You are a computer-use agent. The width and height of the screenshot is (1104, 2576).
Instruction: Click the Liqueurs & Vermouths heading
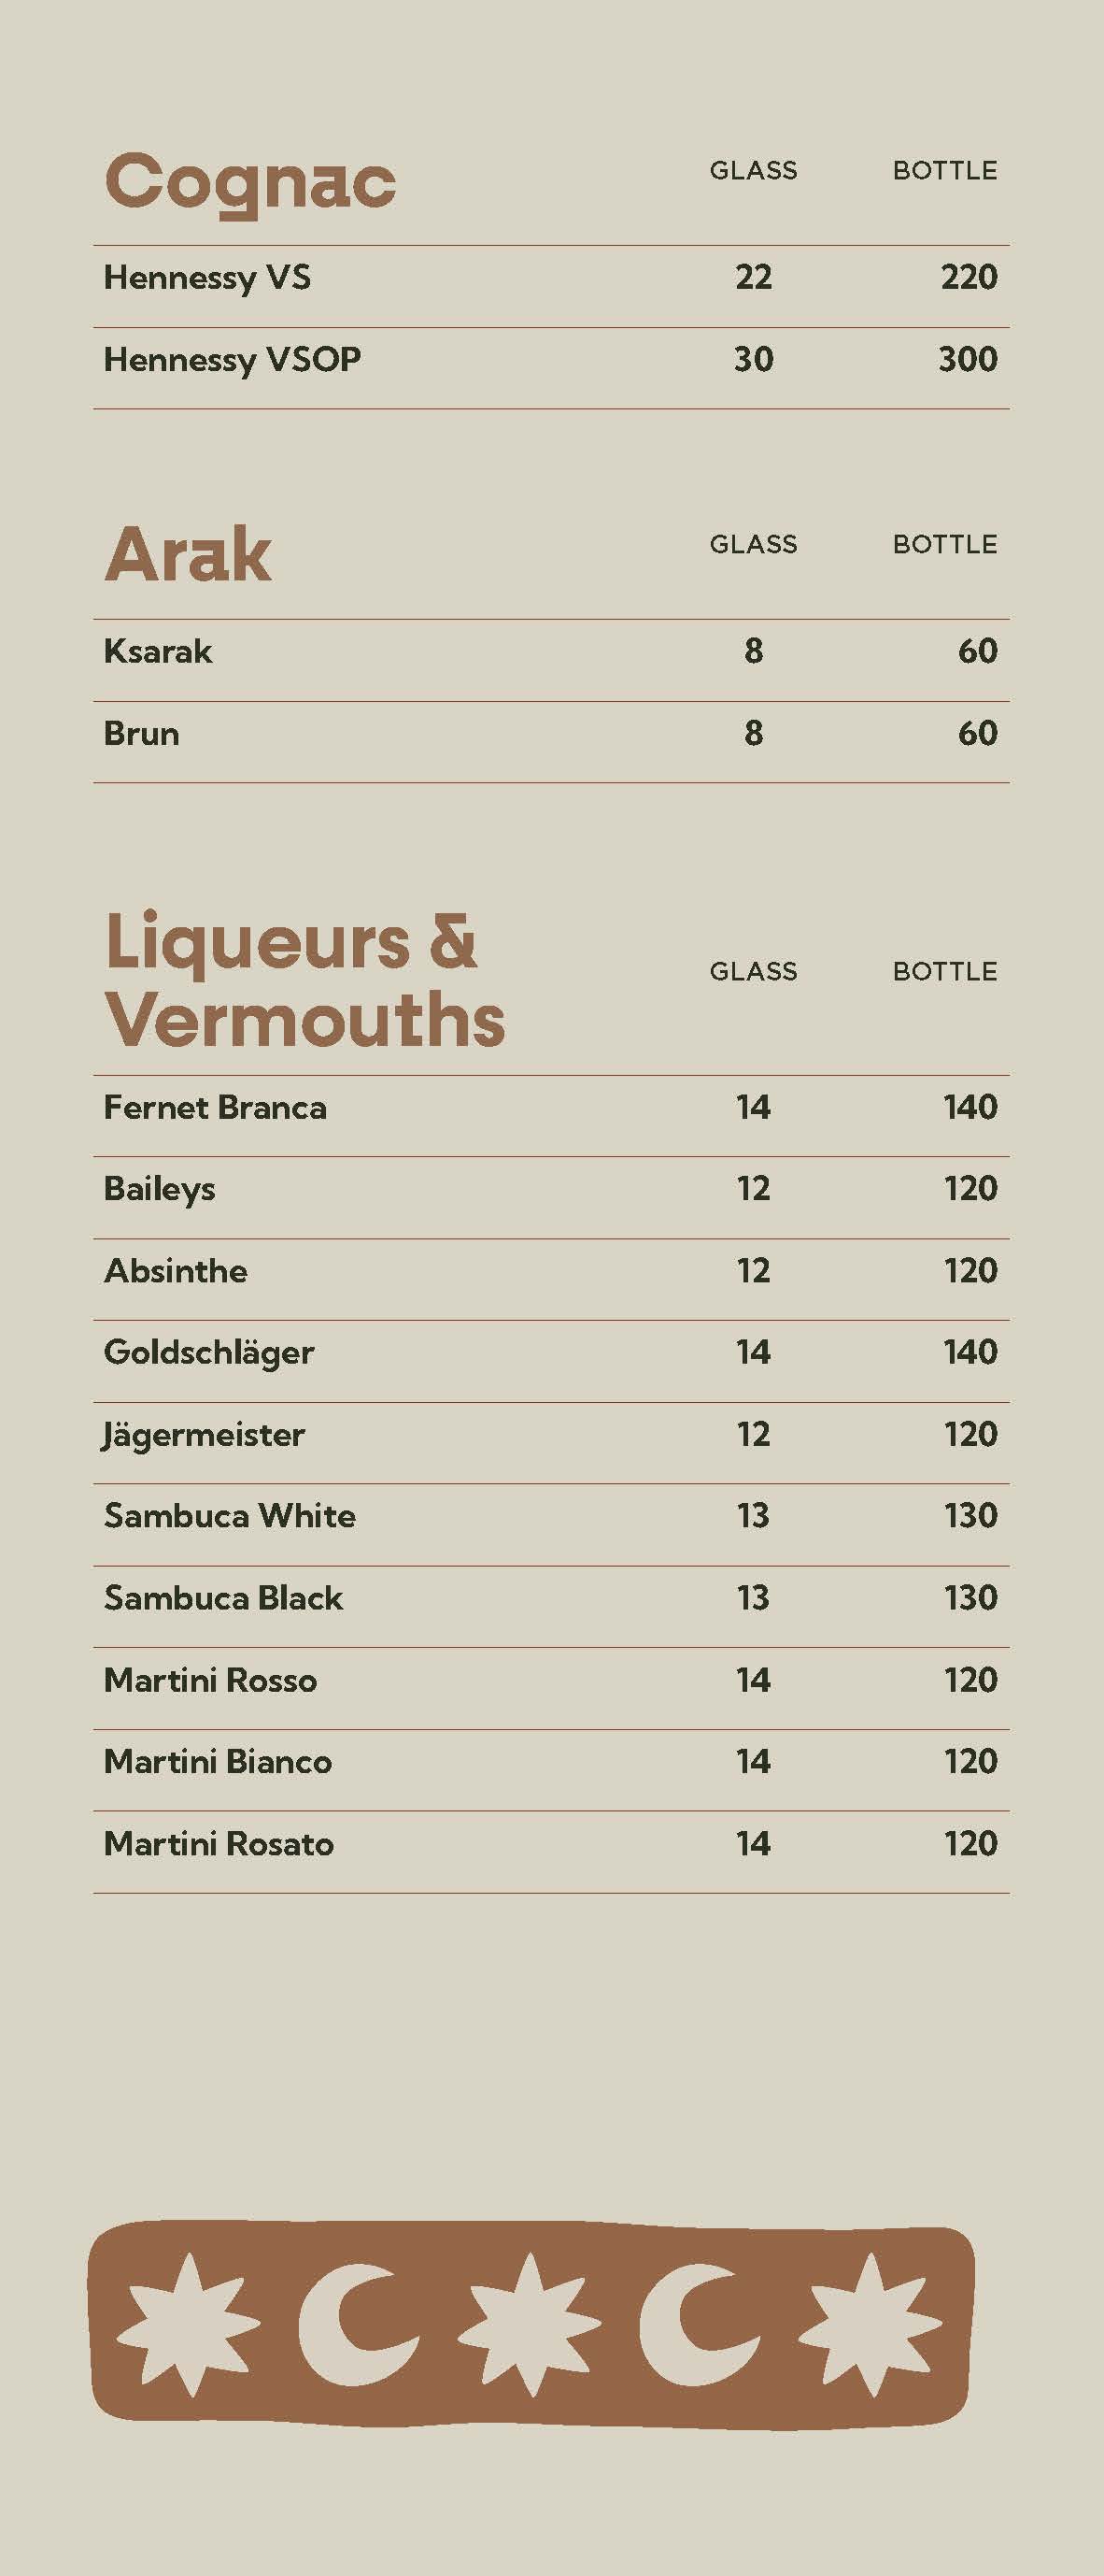click(x=304, y=981)
